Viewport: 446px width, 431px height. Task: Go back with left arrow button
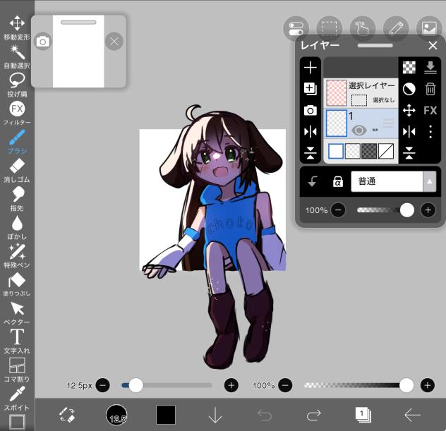tap(412, 415)
